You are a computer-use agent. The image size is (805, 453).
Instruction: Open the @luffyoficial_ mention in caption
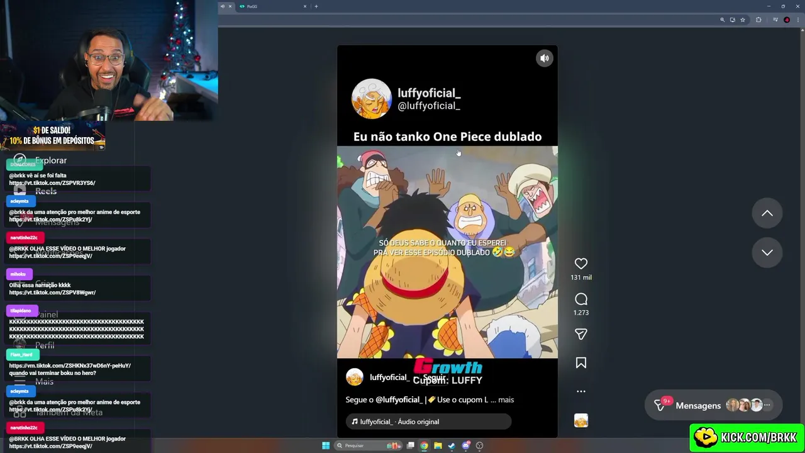[x=399, y=400]
